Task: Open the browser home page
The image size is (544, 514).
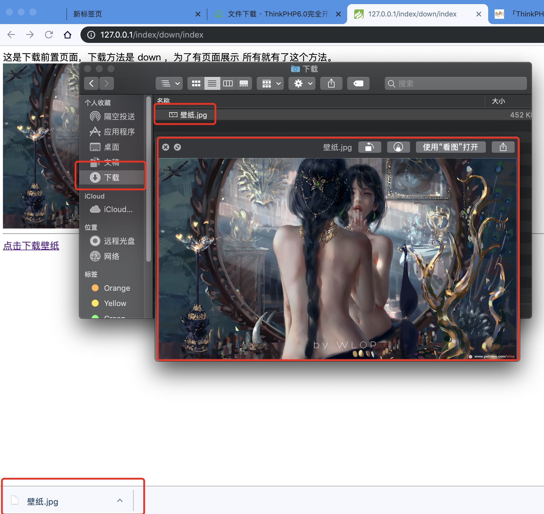Action: click(68, 35)
